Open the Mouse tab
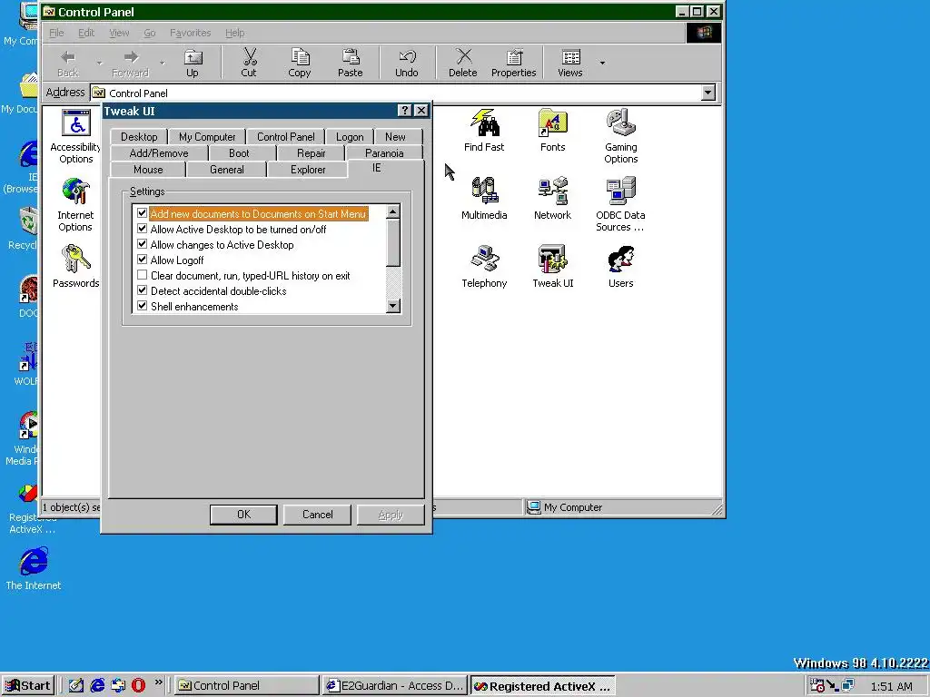 click(x=148, y=170)
